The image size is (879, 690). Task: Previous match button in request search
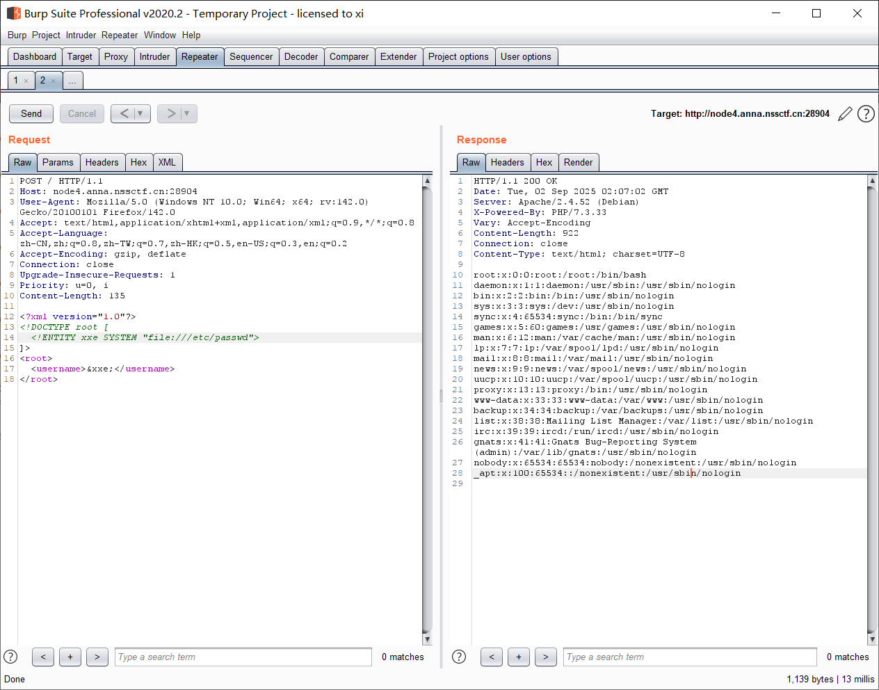tap(43, 657)
